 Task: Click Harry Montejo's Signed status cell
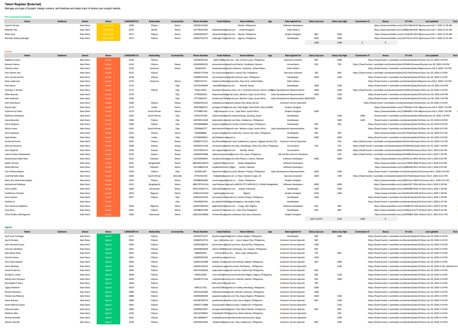click(x=108, y=266)
